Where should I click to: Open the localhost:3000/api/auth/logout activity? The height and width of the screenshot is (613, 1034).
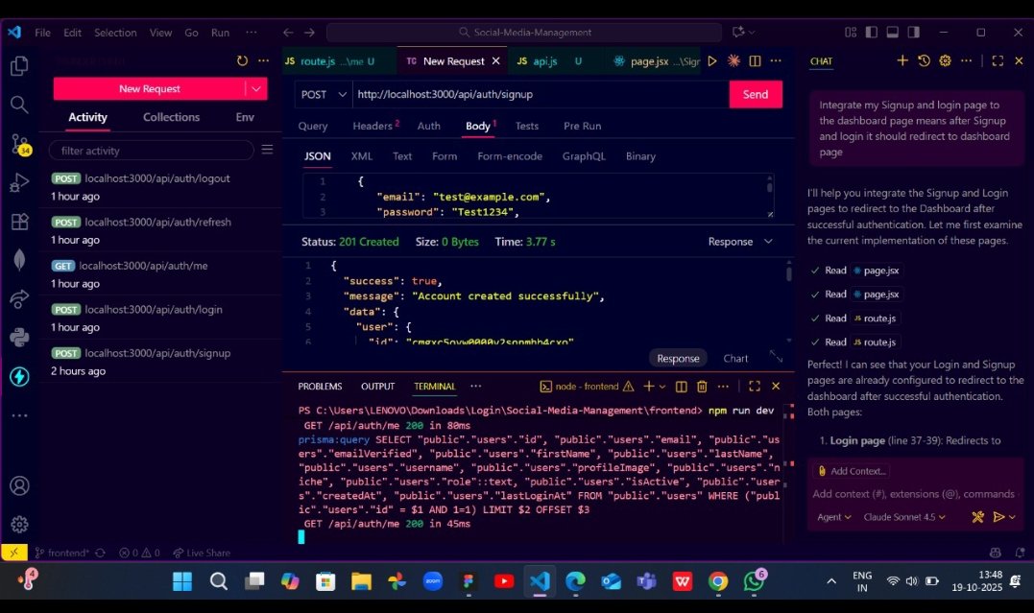[160, 186]
